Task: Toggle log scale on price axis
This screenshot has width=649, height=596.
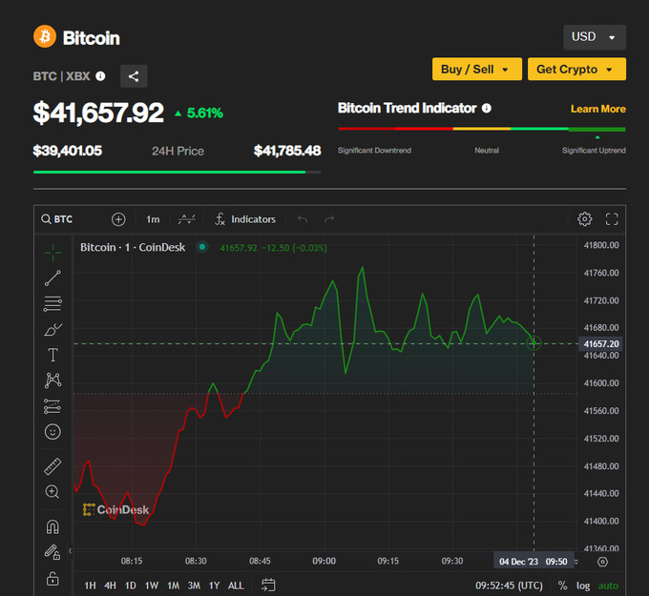Action: click(583, 586)
